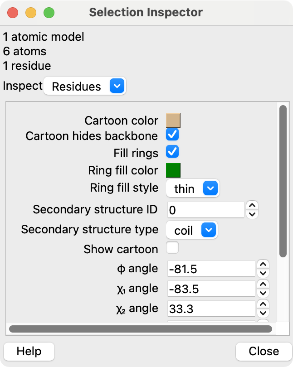The height and width of the screenshot is (367, 293).
Task: Click the φ angle input field
Action: (211, 269)
